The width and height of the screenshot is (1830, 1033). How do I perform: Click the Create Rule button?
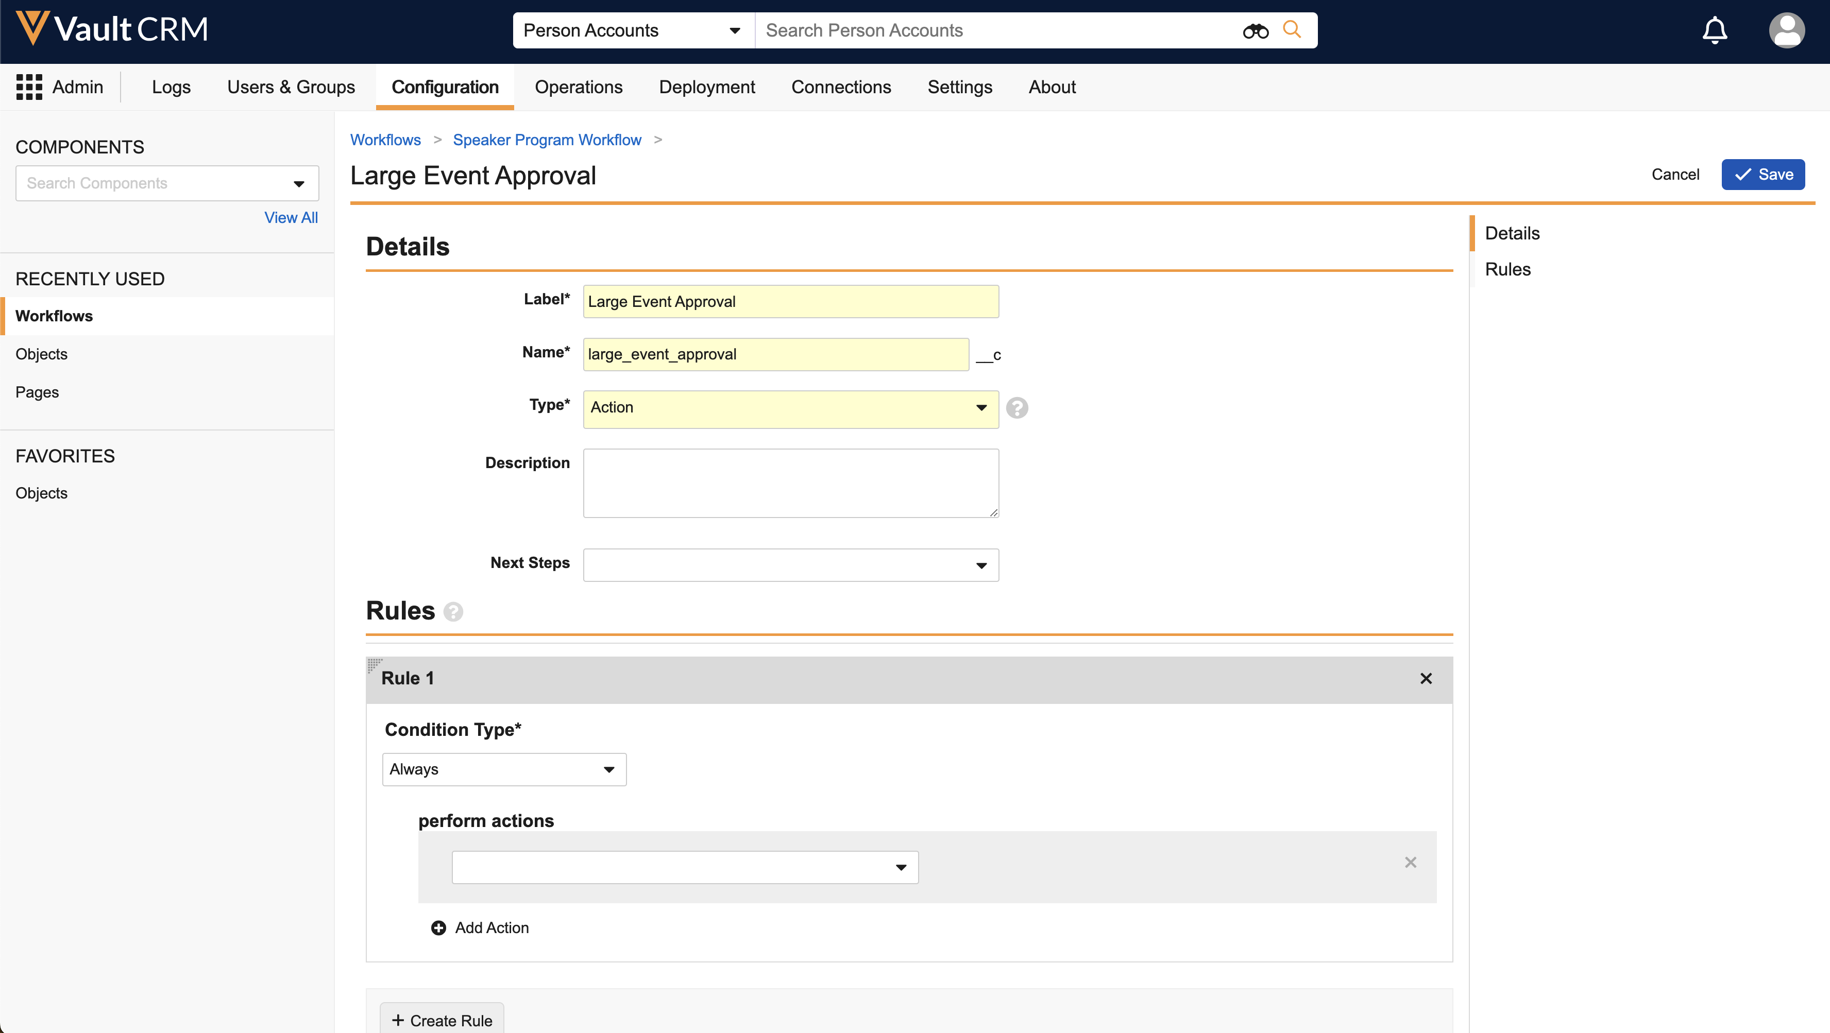point(442,1020)
